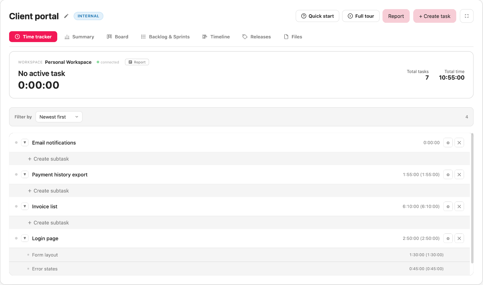483x285 pixels.
Task: Select the Form layout subtask
Action: tap(239, 255)
